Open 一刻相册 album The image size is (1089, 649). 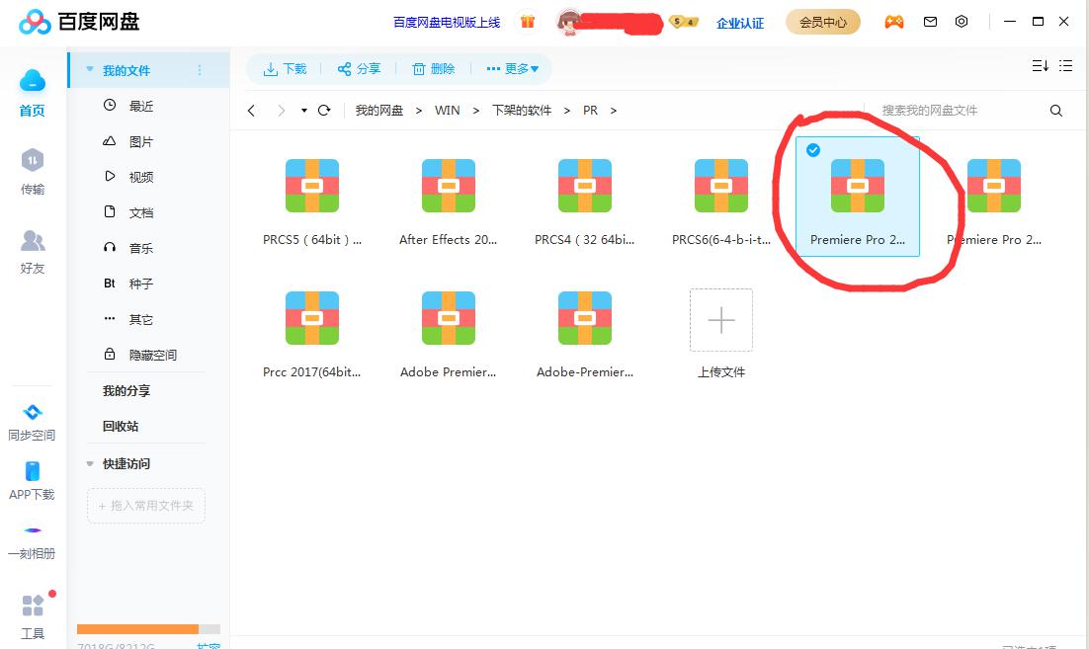[32, 543]
